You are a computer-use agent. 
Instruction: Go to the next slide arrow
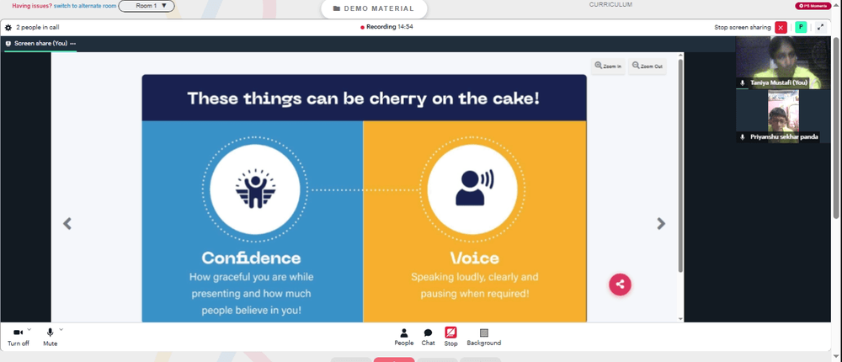(x=661, y=223)
